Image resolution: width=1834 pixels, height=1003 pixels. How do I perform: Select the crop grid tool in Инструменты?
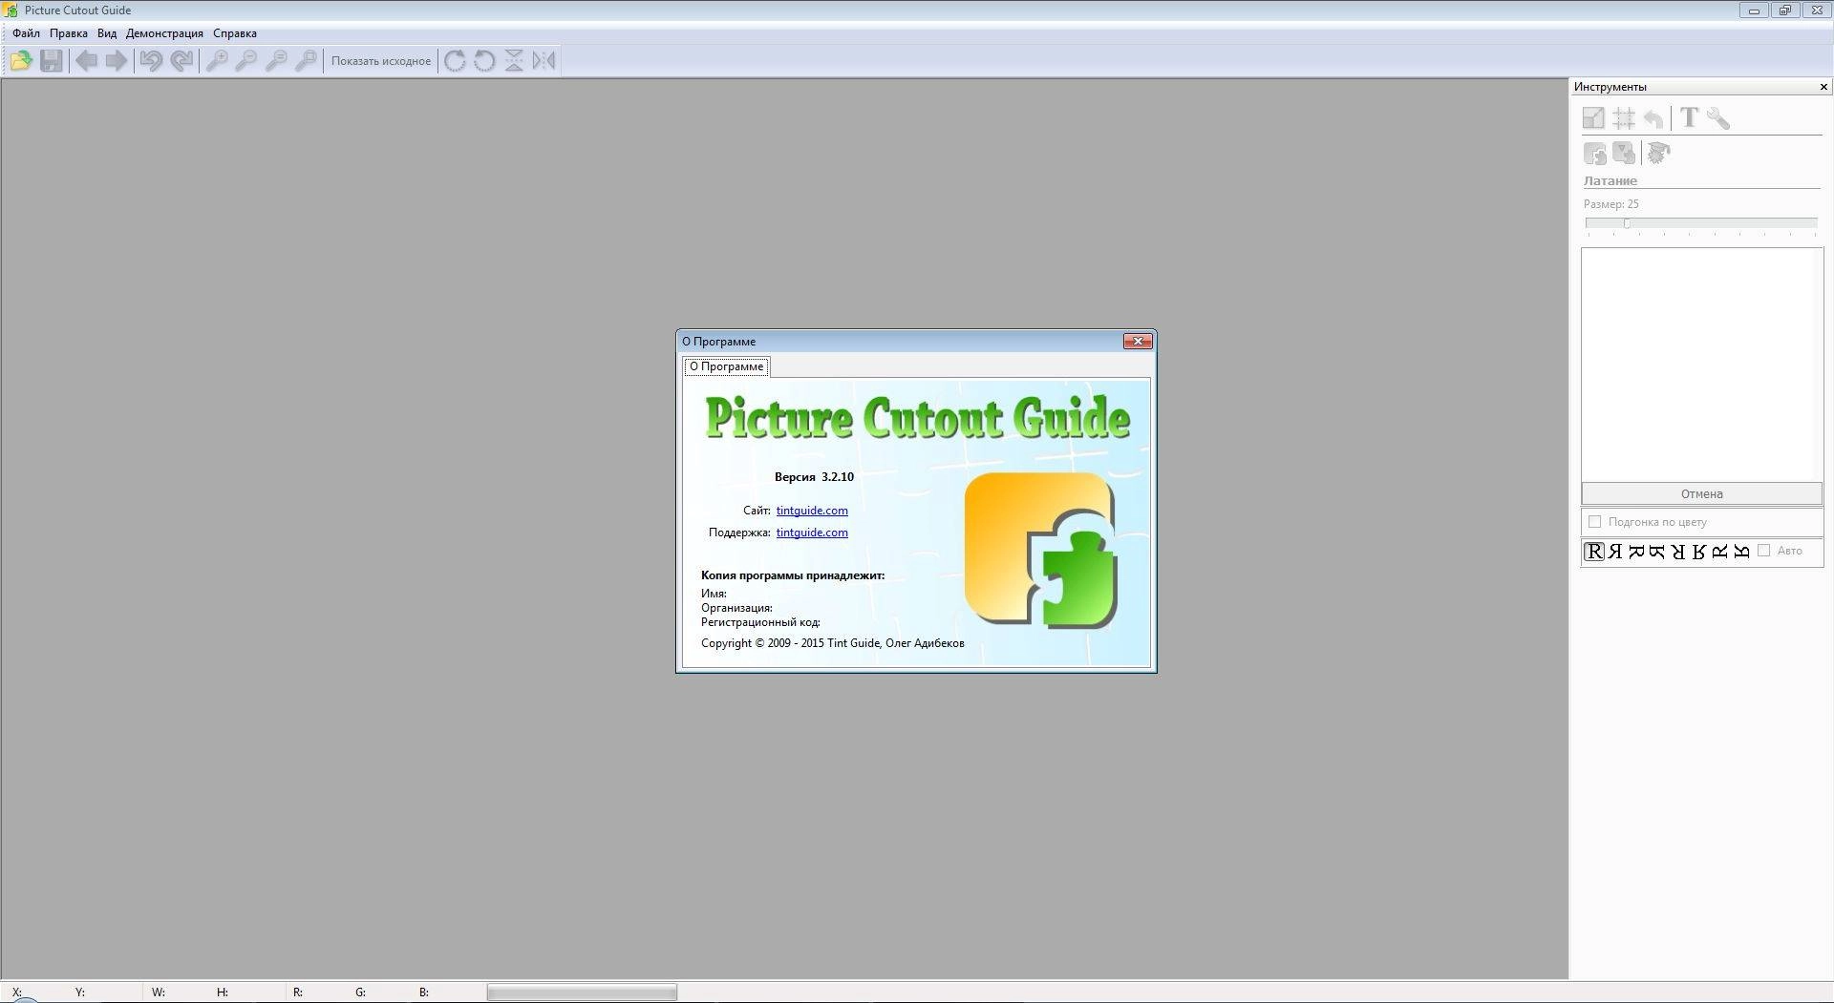coord(1623,118)
